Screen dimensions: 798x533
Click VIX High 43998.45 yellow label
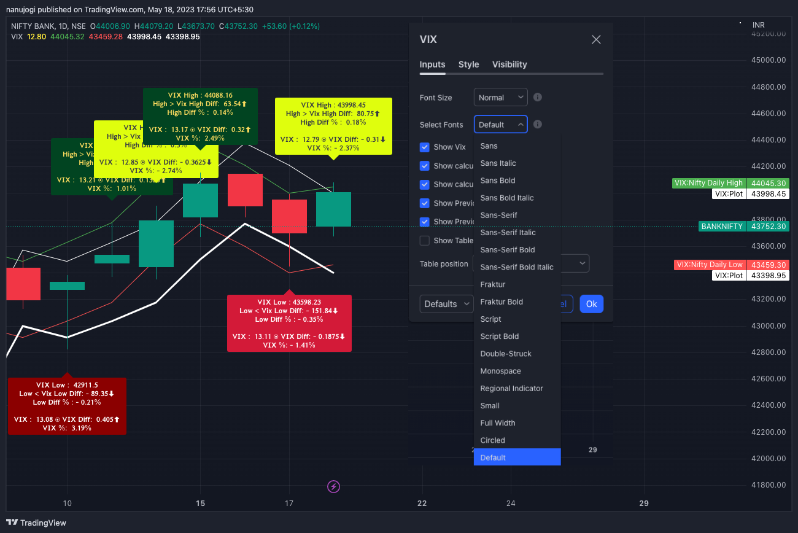click(x=333, y=126)
